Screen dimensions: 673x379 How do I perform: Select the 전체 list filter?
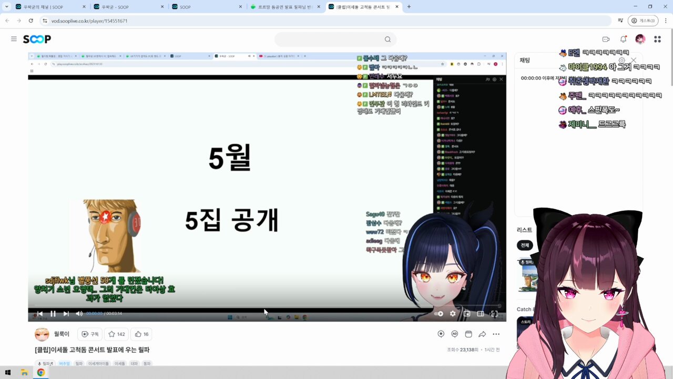pos(525,245)
